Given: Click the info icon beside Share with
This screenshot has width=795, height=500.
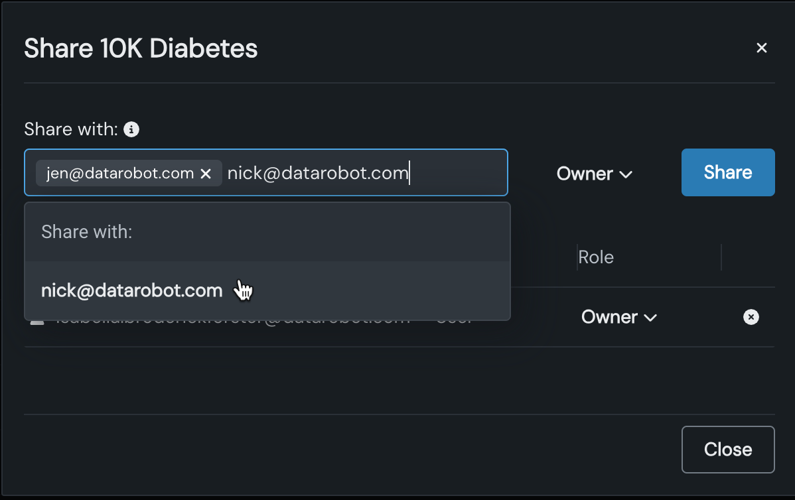Looking at the screenshot, I should coord(132,129).
